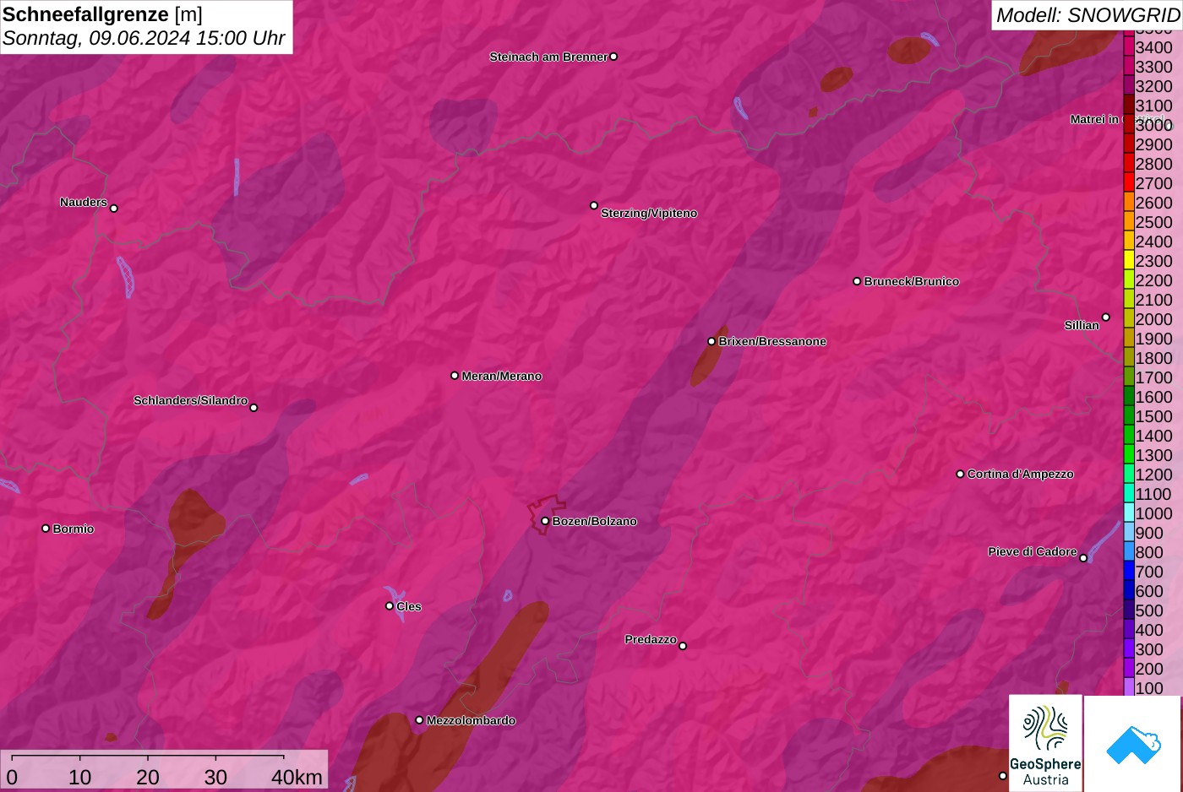Click the Schneefallgrenze [m] title
The image size is (1183, 792).
pyautogui.click(x=102, y=14)
